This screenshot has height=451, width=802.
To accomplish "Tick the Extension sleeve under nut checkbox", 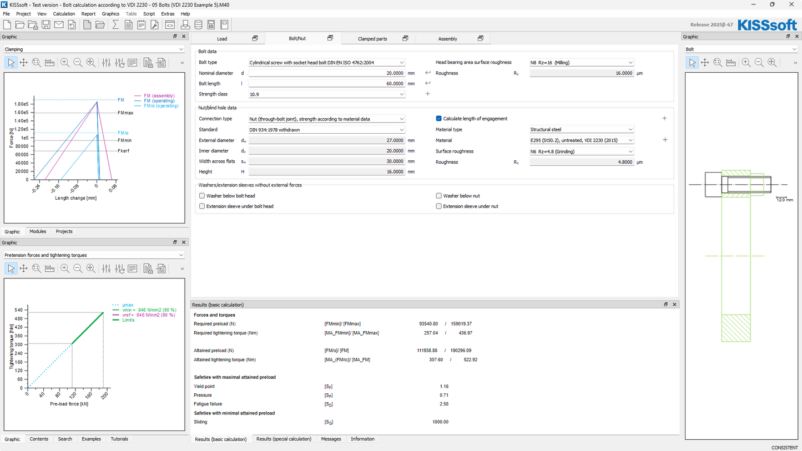I will coord(439,206).
